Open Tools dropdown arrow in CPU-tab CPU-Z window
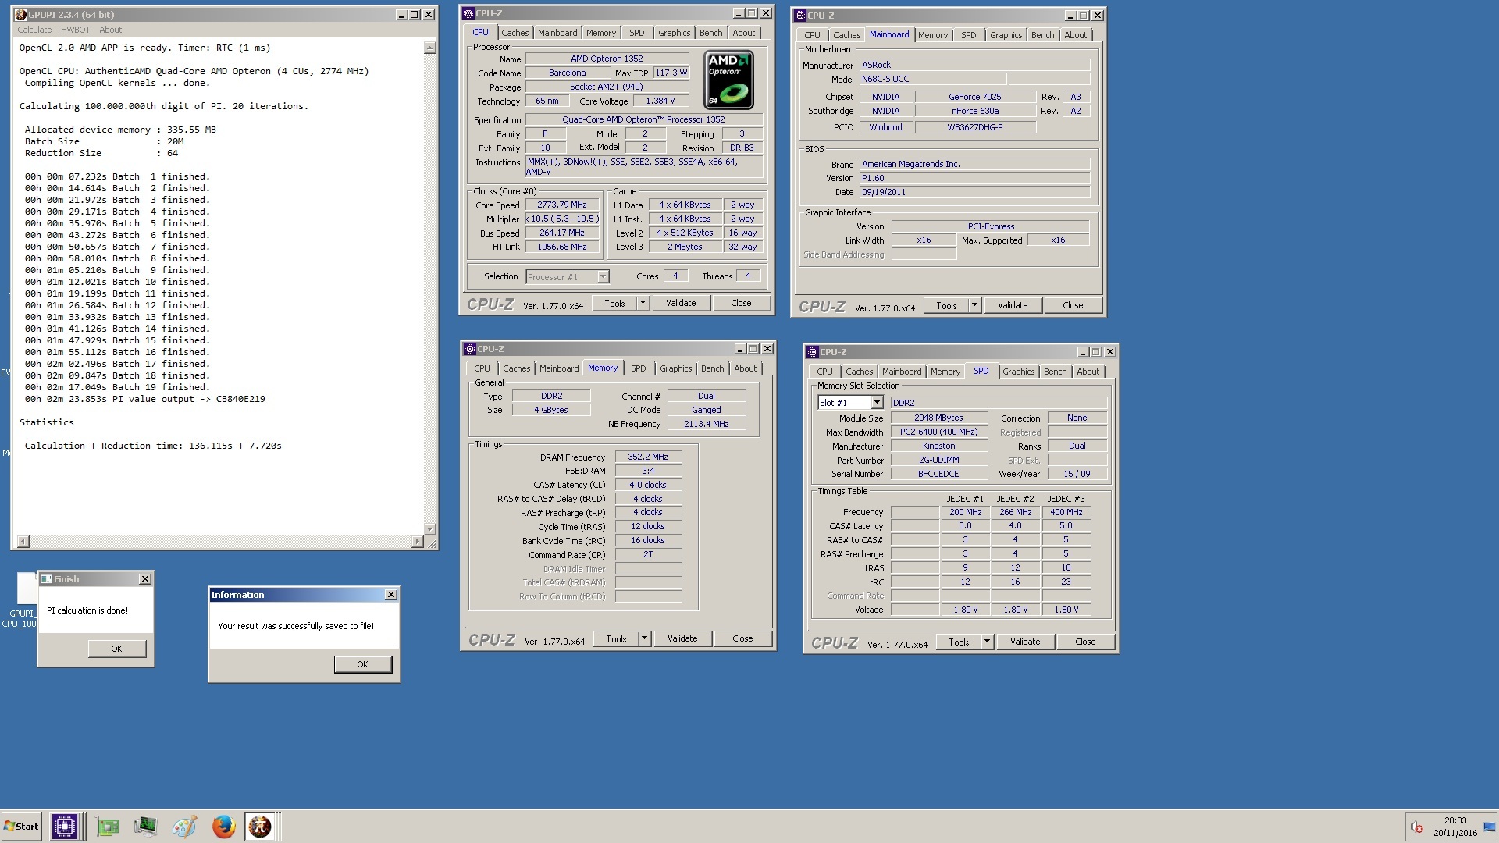This screenshot has width=1499, height=843. pyautogui.click(x=643, y=303)
